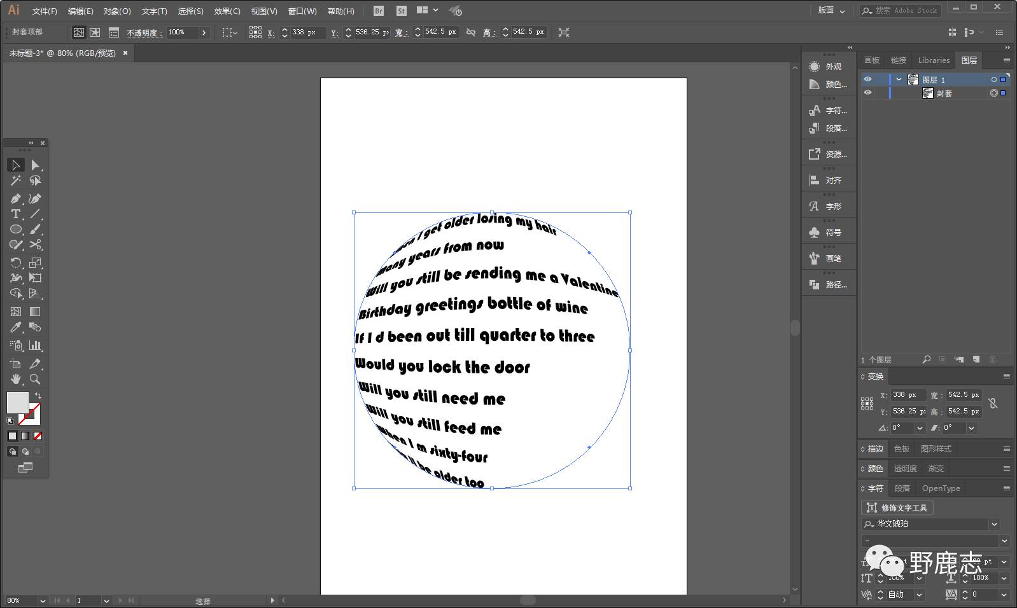The height and width of the screenshot is (608, 1017).
Task: Open the 80% zoom level dropdown
Action: (43, 600)
